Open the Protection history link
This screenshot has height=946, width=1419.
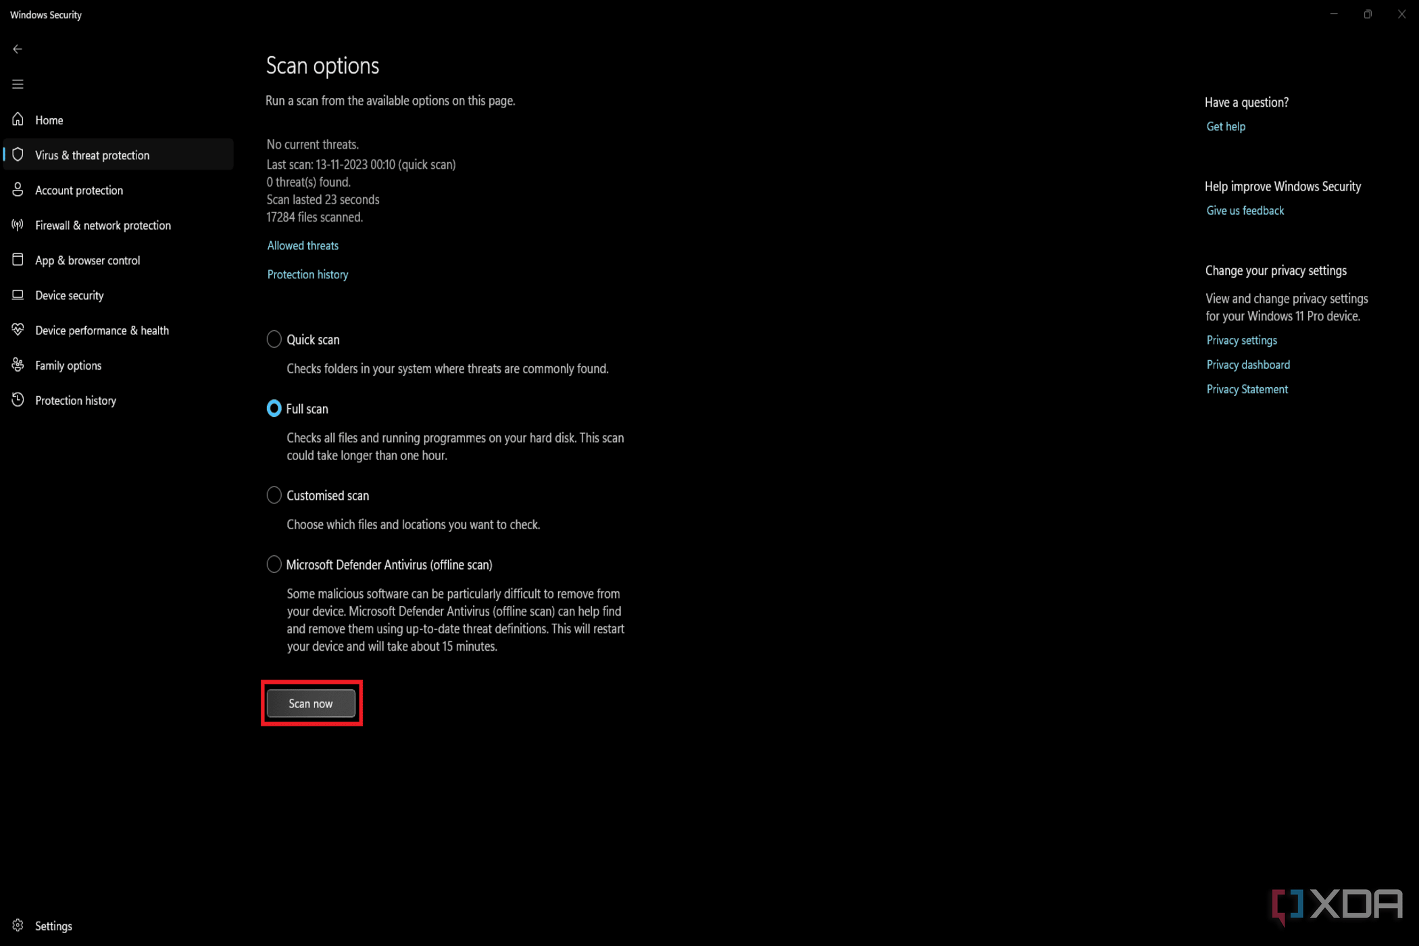tap(307, 274)
